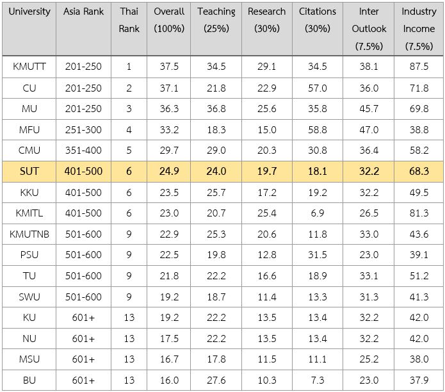Select the Inter Outlook (7.5%) header
The image size is (445, 392).
click(x=369, y=29)
